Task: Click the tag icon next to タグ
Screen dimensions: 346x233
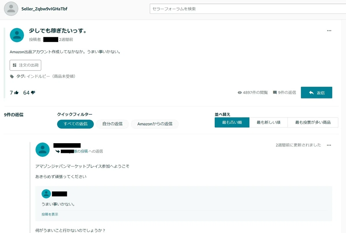Action: click(12, 77)
